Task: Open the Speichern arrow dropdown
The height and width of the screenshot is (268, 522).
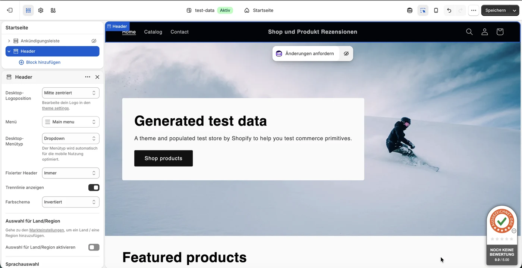Action: tap(515, 10)
